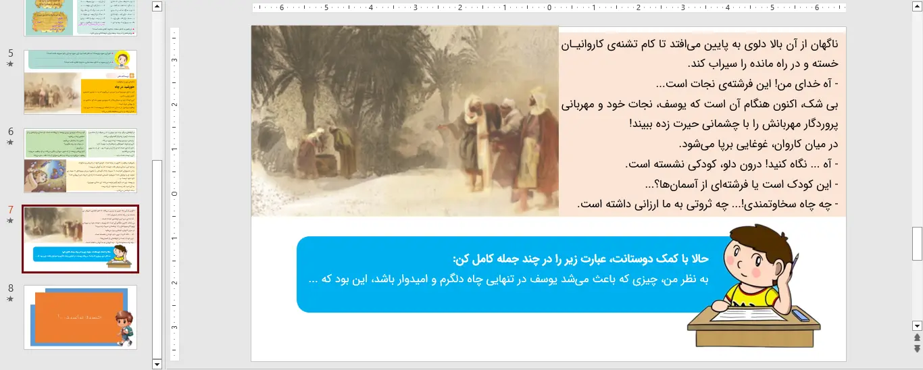The height and width of the screenshot is (370, 923).
Task: Click the thumbnail panel scroll-down arrow
Action: [157, 364]
